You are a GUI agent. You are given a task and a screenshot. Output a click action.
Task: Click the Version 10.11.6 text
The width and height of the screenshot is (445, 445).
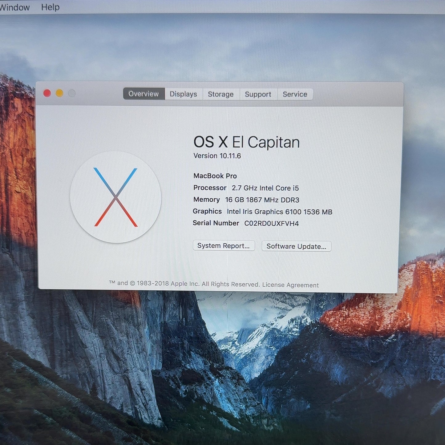click(217, 156)
